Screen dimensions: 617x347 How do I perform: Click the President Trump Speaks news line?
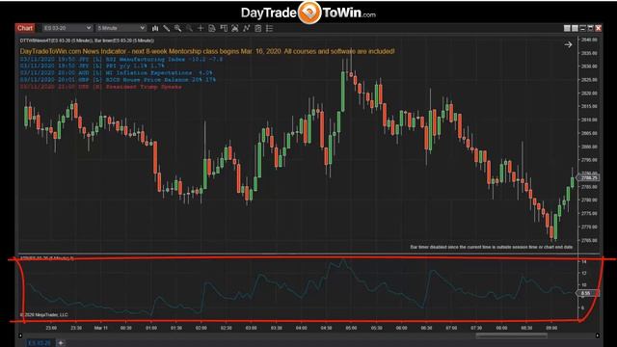(x=101, y=87)
